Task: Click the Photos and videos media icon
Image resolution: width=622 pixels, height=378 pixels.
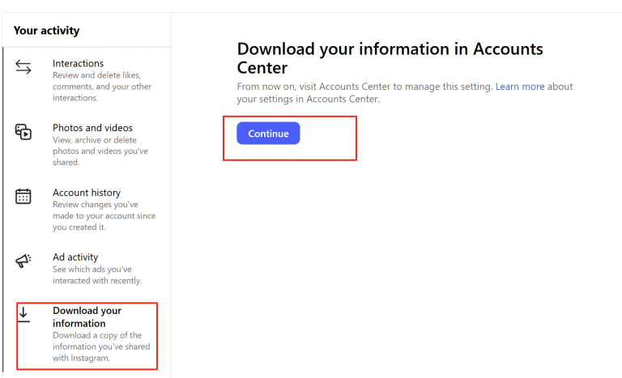Action: point(23,132)
